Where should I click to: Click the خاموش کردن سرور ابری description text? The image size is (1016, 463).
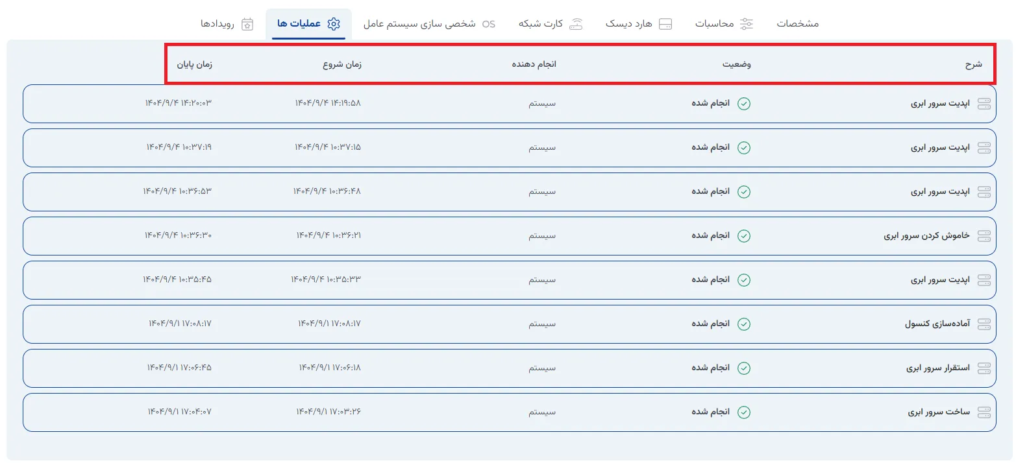926,236
